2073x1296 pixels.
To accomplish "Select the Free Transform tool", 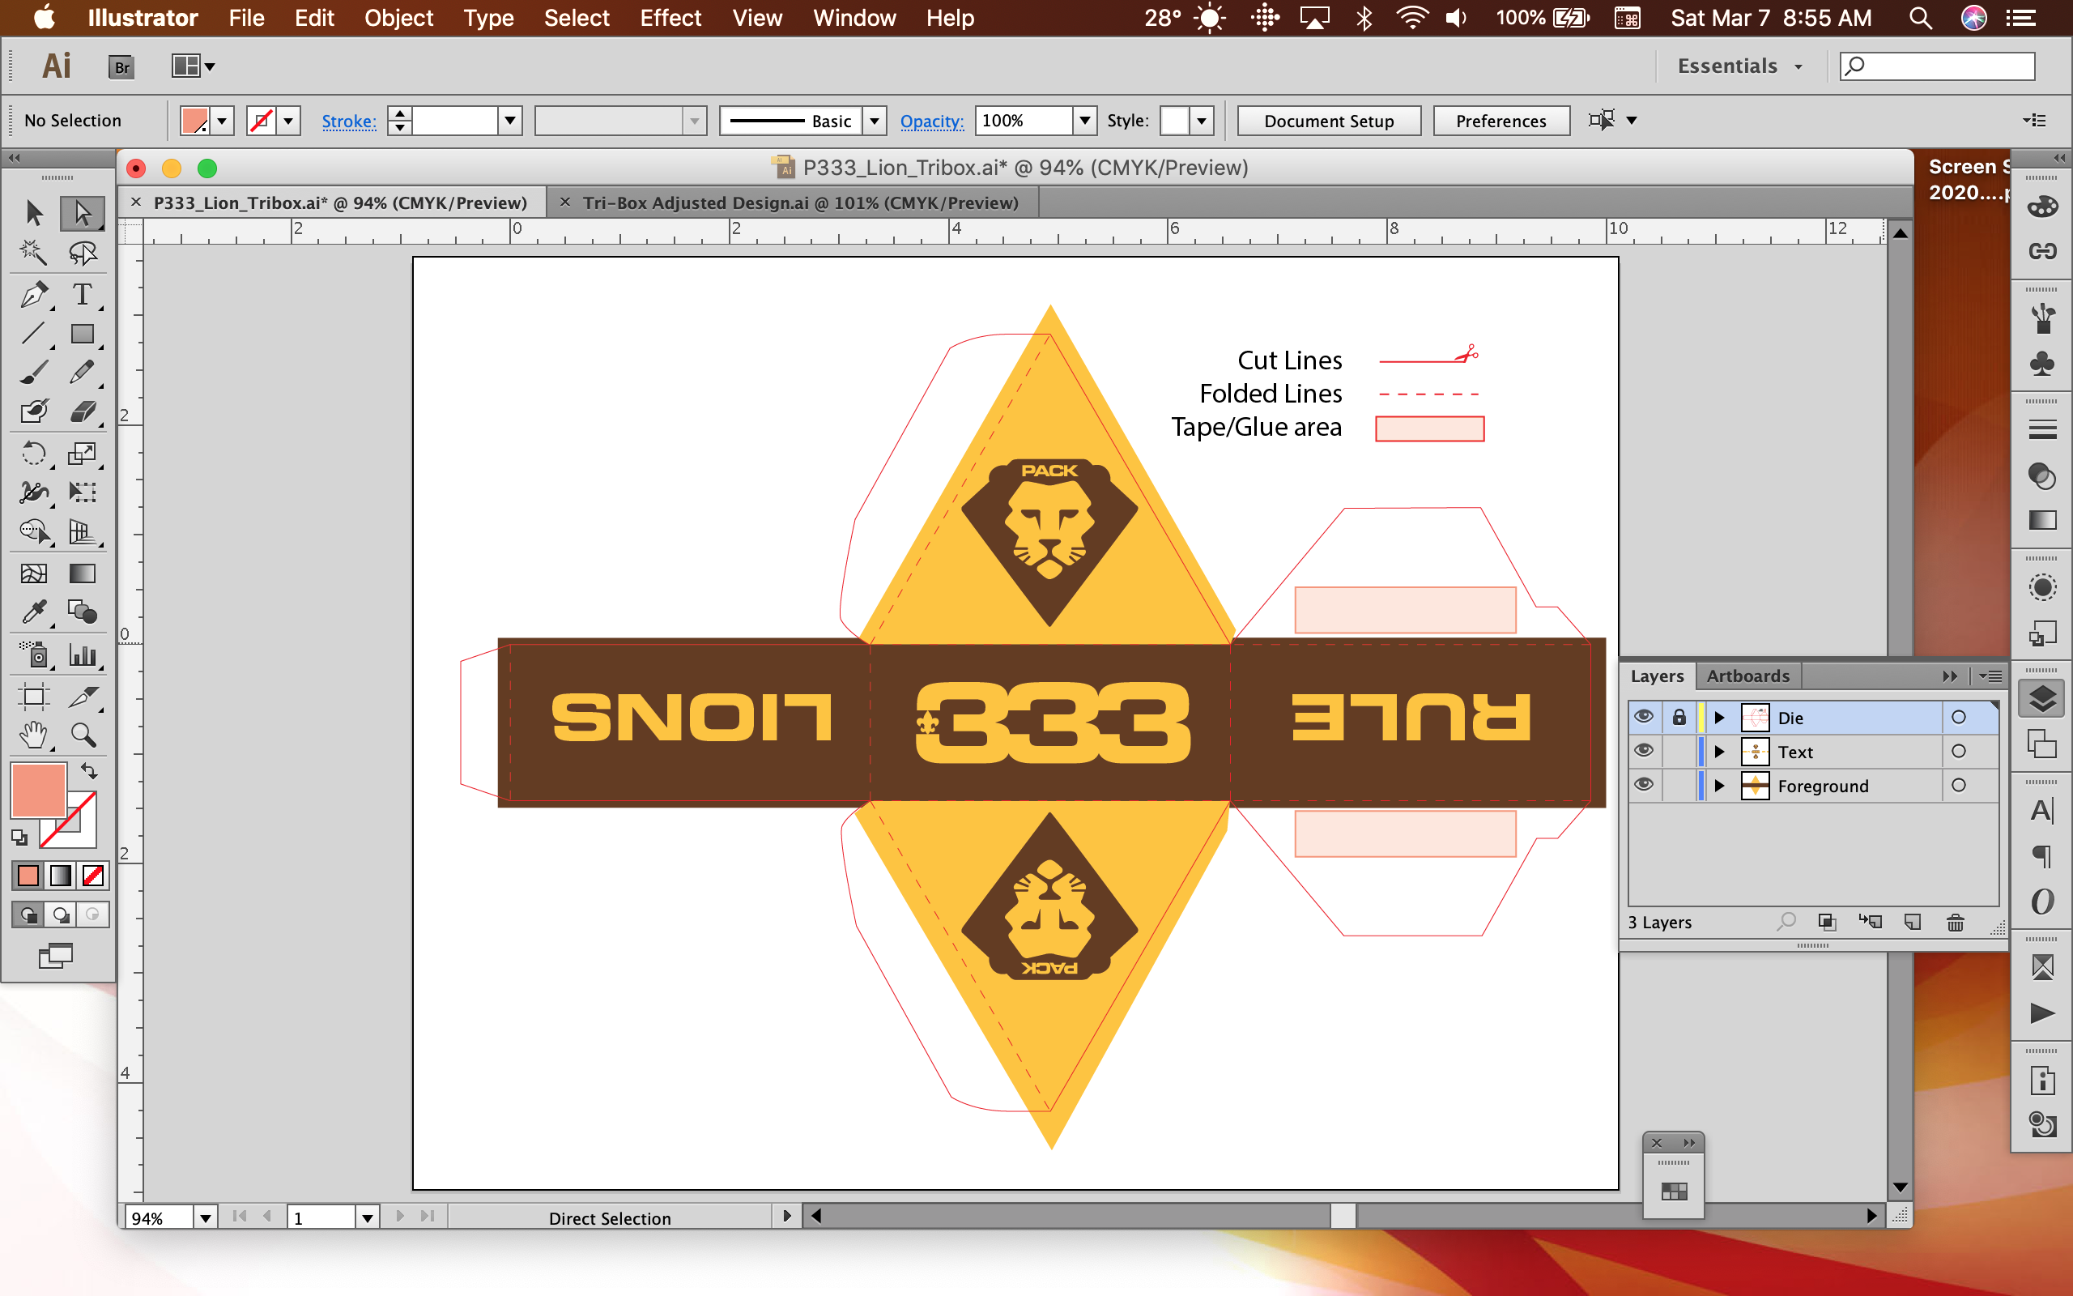I will (x=83, y=492).
